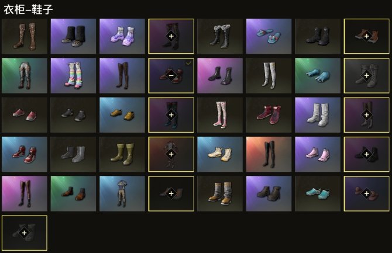
Task: Pick the rainbow striped leg warmers
Action: pos(73,76)
